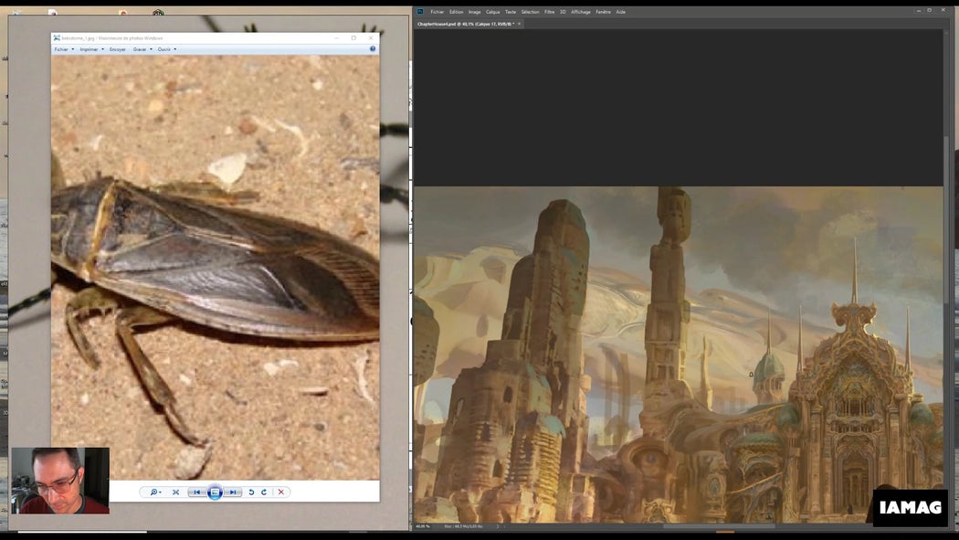959x540 pixels.
Task: Rotate the insect photo counterclockwise
Action: [x=251, y=492]
